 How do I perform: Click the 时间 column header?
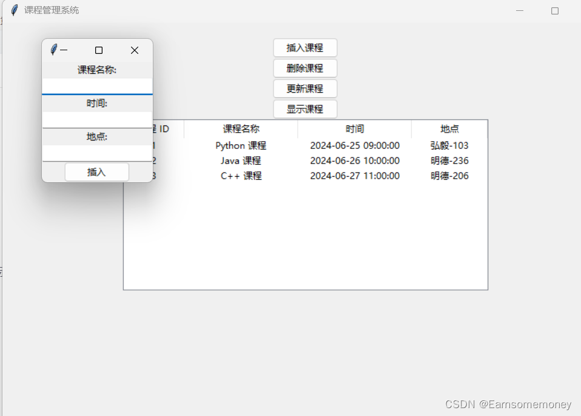(355, 128)
